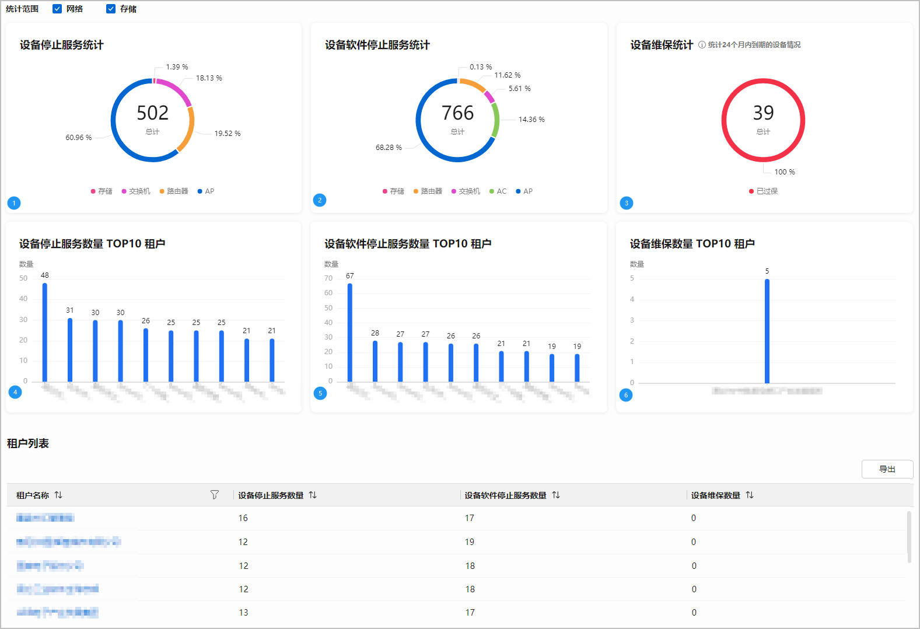Click cell value 13 in device stop column
Image resolution: width=920 pixels, height=629 pixels.
(x=243, y=613)
